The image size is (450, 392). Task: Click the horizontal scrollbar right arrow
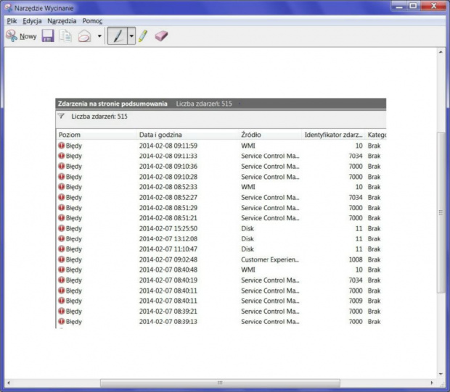(432, 383)
